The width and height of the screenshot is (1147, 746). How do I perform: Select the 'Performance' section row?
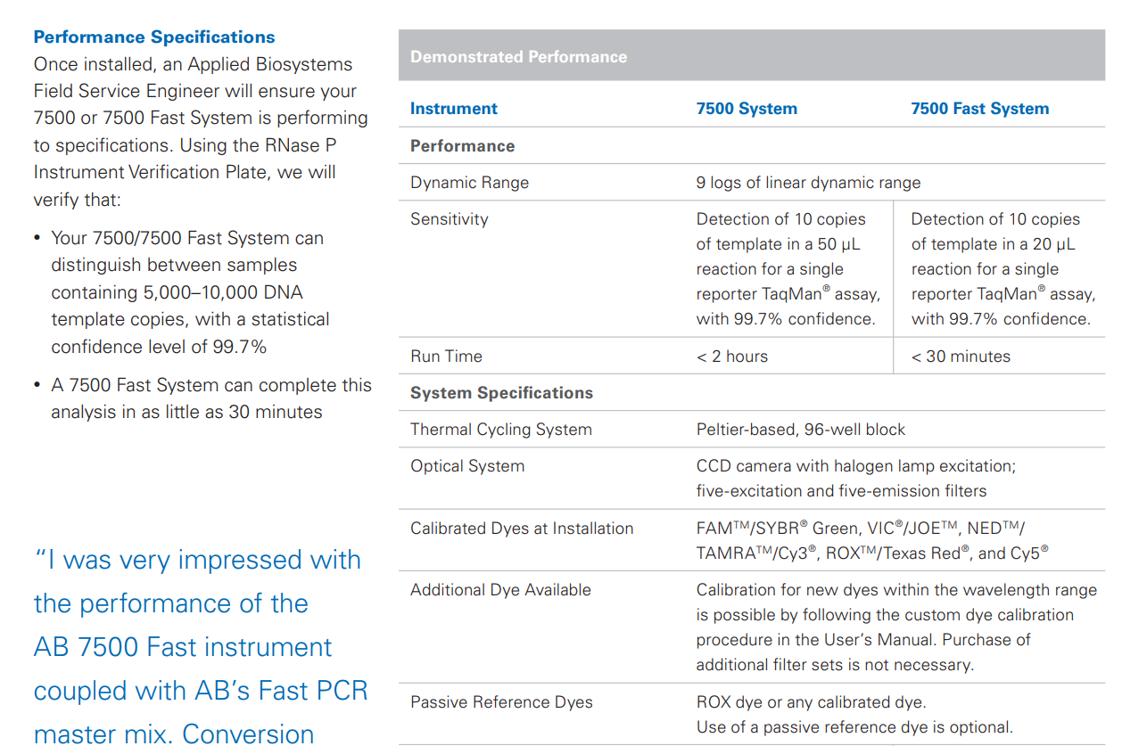pyautogui.click(x=751, y=145)
